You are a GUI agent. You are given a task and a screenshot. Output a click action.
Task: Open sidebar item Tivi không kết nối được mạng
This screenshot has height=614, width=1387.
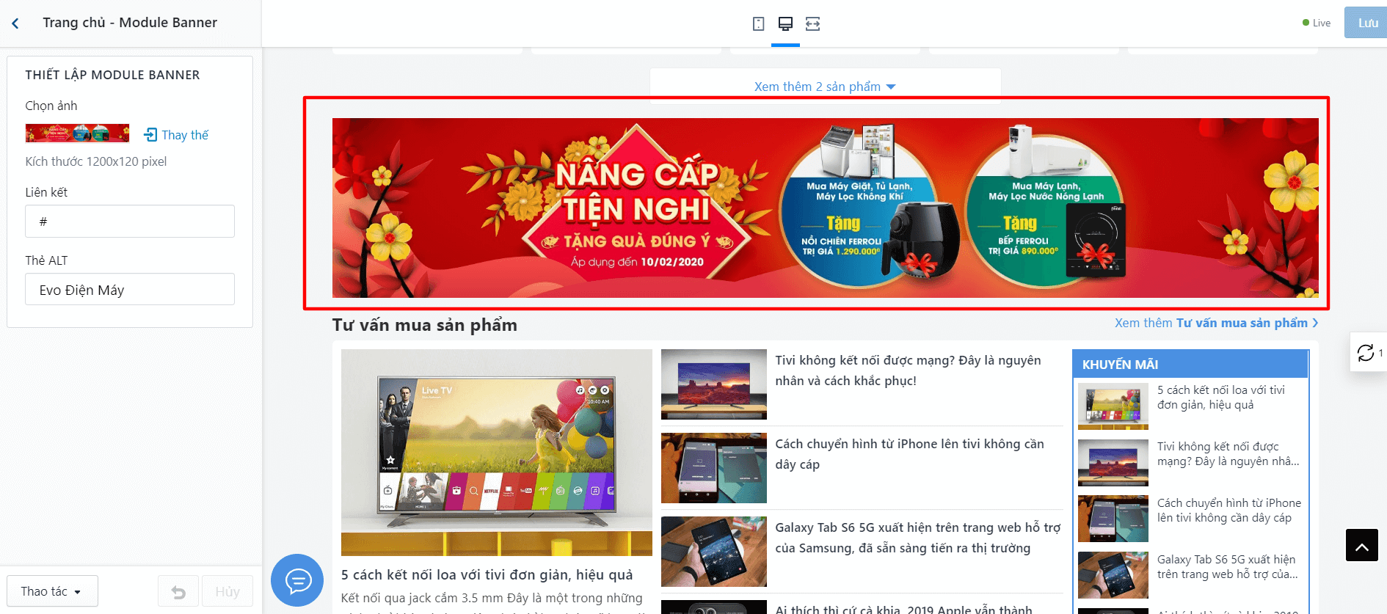(x=1228, y=454)
